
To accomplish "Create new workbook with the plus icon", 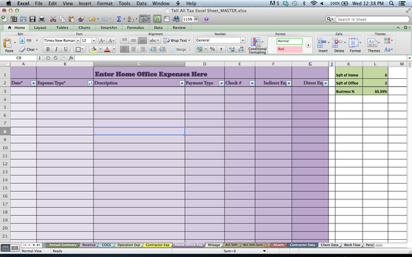I will point(4,19).
